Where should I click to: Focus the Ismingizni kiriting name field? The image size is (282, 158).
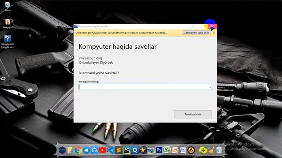coord(145,87)
